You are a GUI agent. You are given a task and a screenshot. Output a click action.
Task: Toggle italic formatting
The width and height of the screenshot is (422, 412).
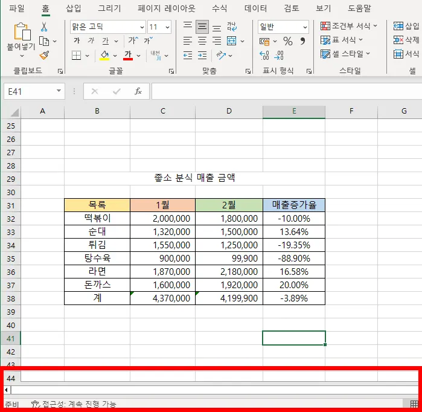(x=91, y=40)
